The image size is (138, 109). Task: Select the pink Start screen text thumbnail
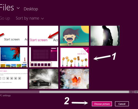44,36
